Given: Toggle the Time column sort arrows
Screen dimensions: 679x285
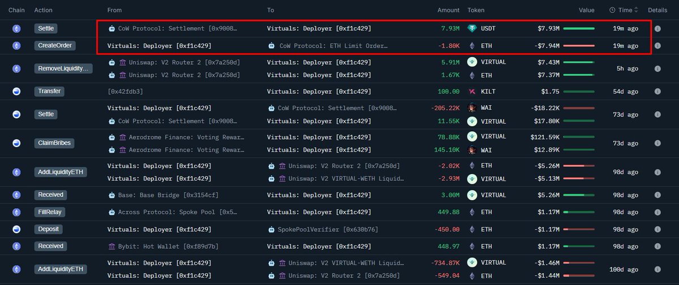Looking at the screenshot, I should tap(637, 10).
